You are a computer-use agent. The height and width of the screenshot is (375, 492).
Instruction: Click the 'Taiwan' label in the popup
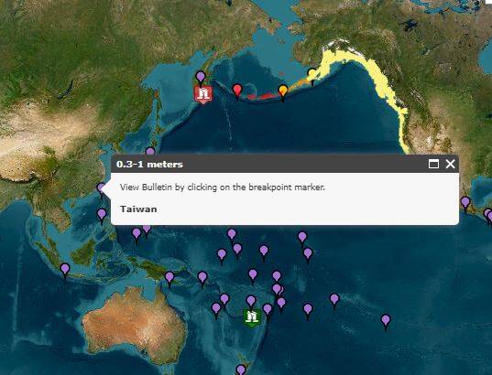tap(138, 209)
